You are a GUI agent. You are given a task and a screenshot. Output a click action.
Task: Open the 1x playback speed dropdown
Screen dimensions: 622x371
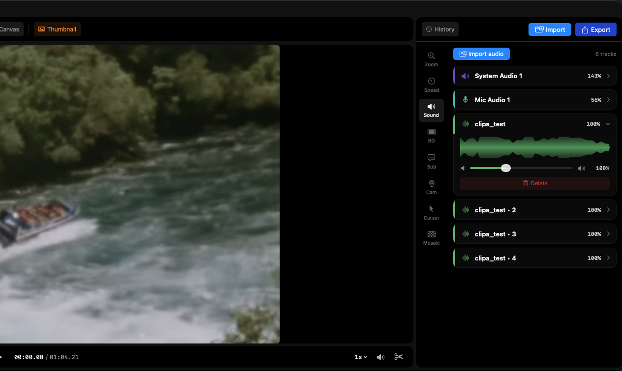pyautogui.click(x=361, y=357)
